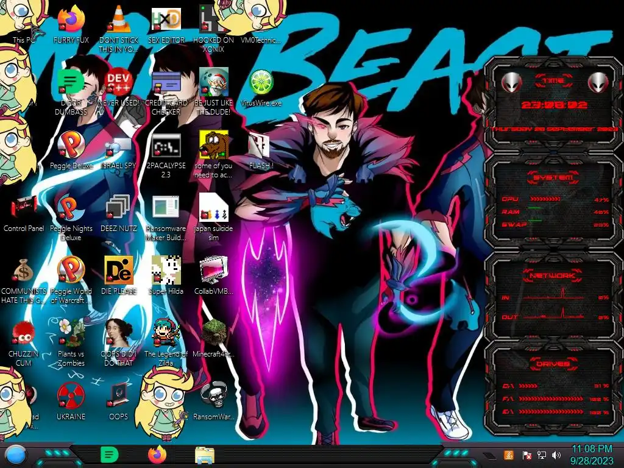
Task: Click the Start orb on the taskbar
Action: [16, 455]
